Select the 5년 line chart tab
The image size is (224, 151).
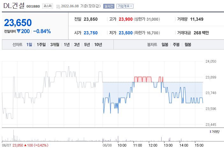click(87, 45)
